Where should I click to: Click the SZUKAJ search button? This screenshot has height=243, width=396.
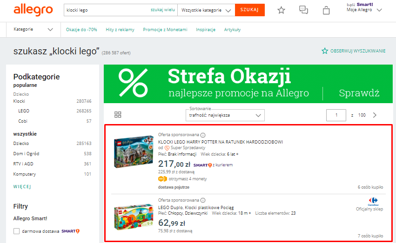250,10
